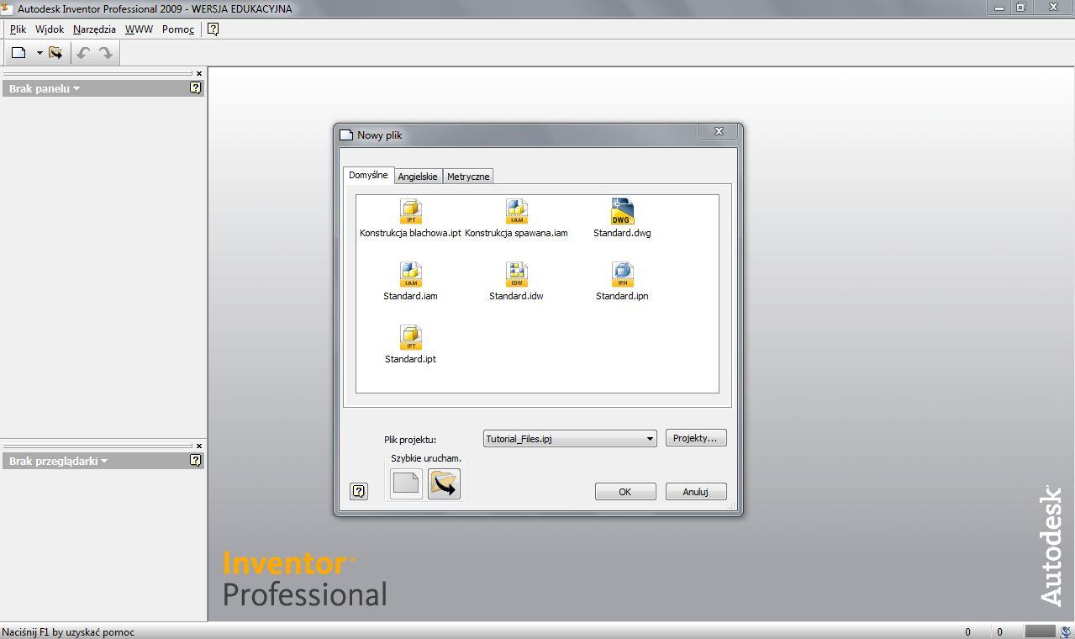
Task: Select the Standard.idw template icon
Action: 516,274
